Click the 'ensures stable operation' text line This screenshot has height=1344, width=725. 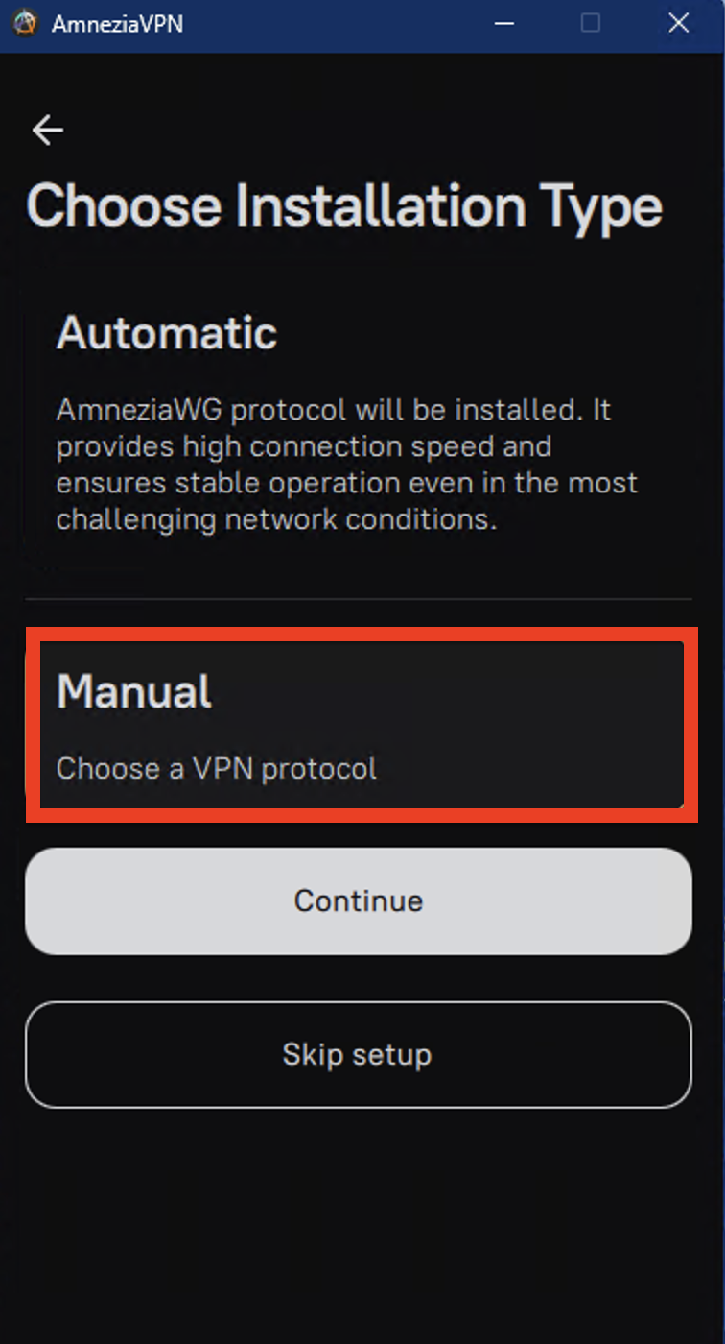pos(346,483)
